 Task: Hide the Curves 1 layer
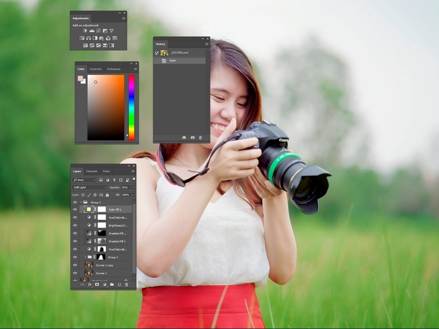75,273
